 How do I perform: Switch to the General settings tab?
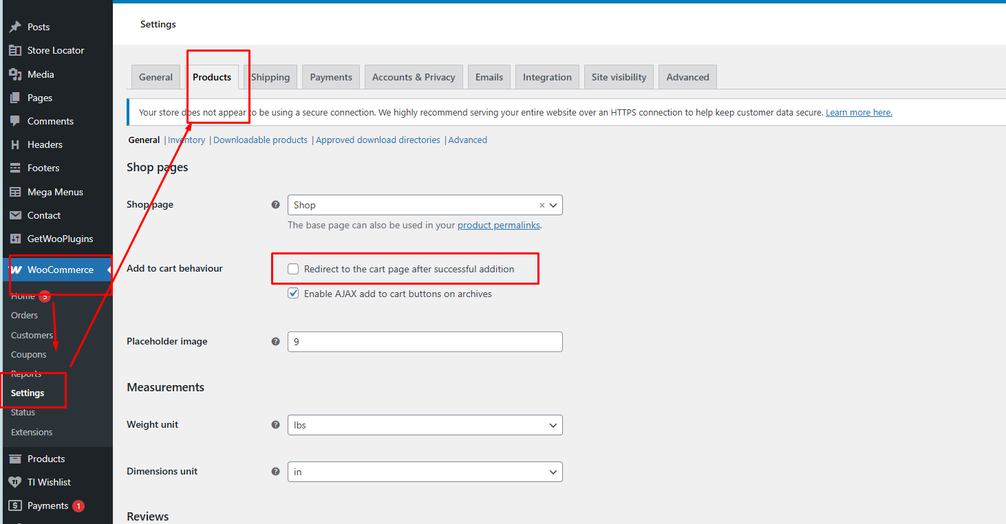pos(156,77)
